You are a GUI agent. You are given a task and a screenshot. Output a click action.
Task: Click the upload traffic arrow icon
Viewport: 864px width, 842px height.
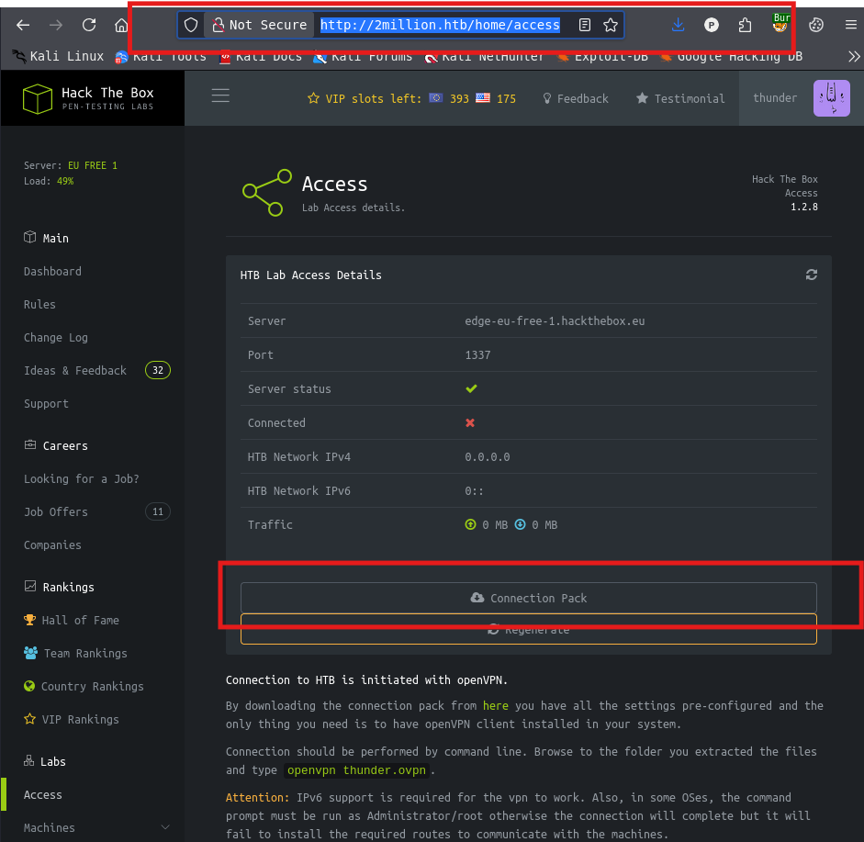(471, 524)
